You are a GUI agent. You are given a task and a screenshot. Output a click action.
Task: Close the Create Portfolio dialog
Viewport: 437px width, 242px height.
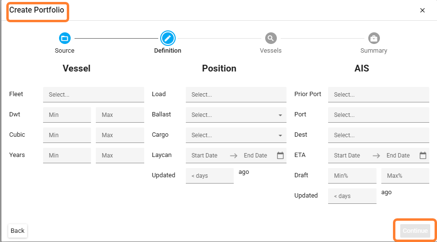click(422, 10)
